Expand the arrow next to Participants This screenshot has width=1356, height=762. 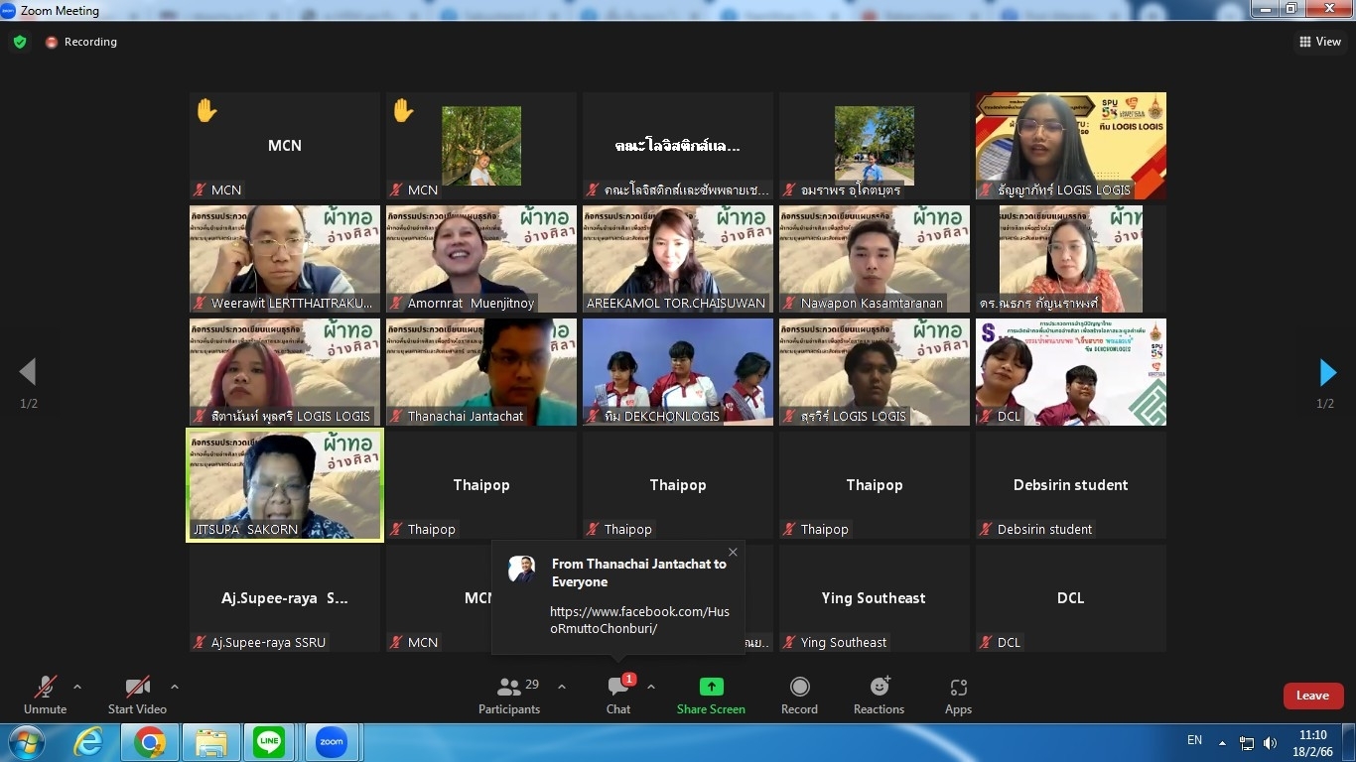[x=562, y=687]
